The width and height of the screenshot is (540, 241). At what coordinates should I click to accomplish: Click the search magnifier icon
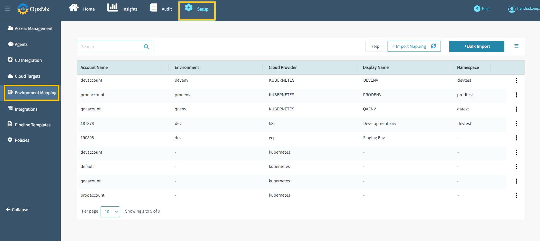coord(146,47)
